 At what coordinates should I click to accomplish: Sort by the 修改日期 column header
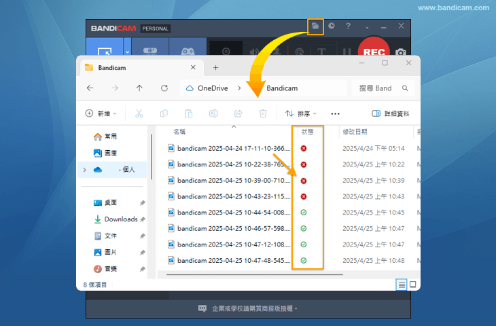355,132
